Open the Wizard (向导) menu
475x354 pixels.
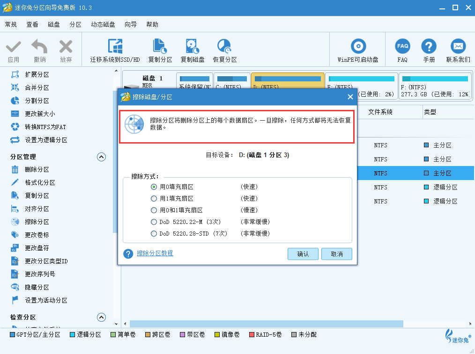pos(131,24)
